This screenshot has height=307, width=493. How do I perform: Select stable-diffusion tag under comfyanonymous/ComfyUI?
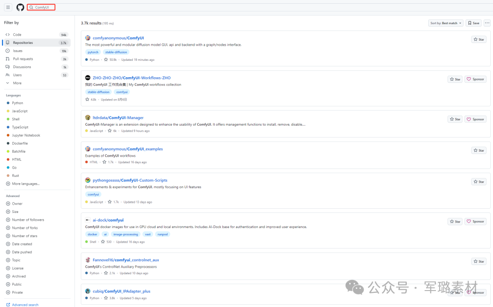tap(116, 52)
